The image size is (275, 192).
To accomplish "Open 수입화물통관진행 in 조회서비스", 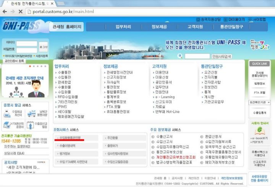I will (x=76, y=138).
